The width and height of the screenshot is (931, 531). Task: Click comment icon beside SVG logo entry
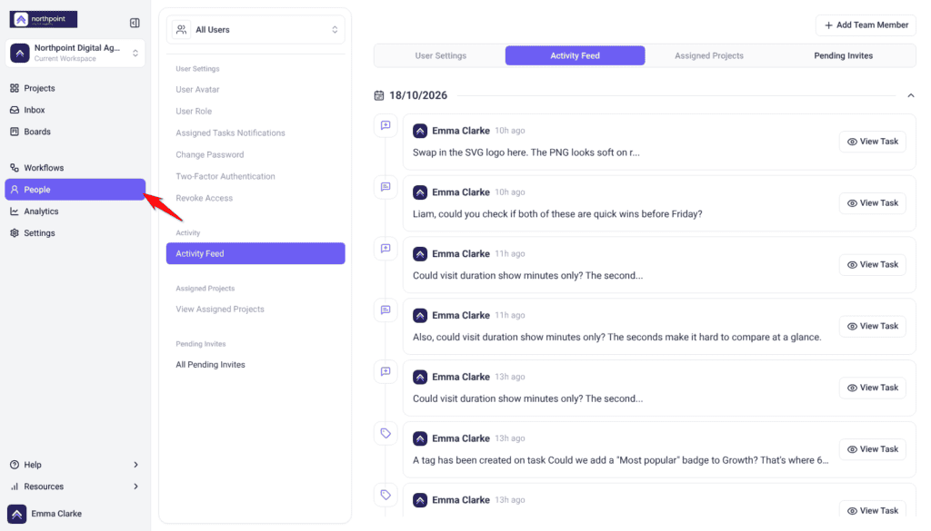pos(385,125)
